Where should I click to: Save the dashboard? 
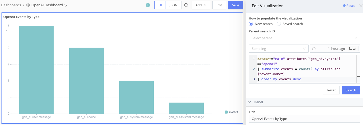click(235, 5)
